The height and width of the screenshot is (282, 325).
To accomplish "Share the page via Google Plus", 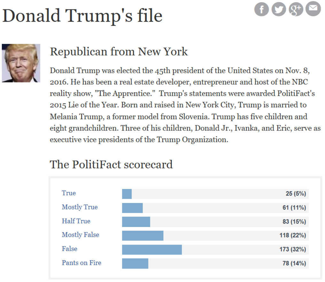I will click(x=296, y=9).
